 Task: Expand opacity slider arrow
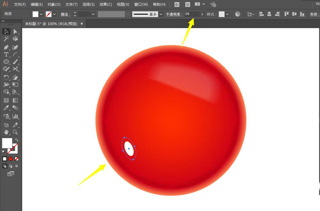[202, 14]
